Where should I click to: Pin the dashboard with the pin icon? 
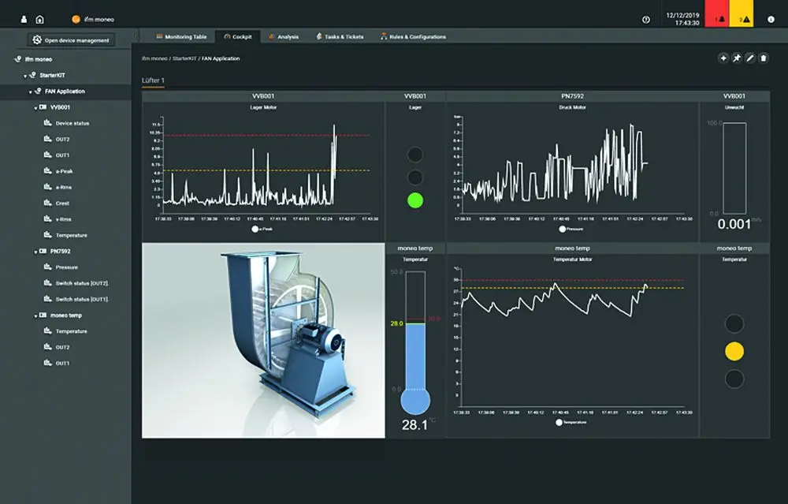[x=737, y=58]
